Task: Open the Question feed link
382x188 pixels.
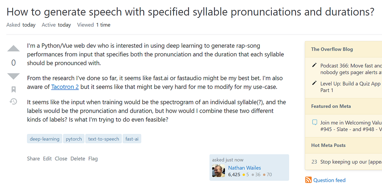Action: [x=329, y=180]
